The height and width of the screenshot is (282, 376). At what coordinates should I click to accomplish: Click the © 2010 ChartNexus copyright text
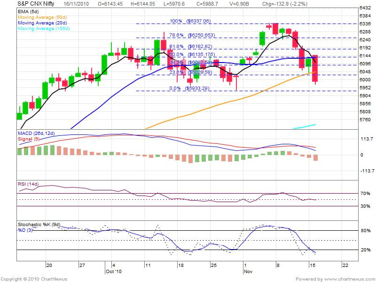click(x=23, y=279)
